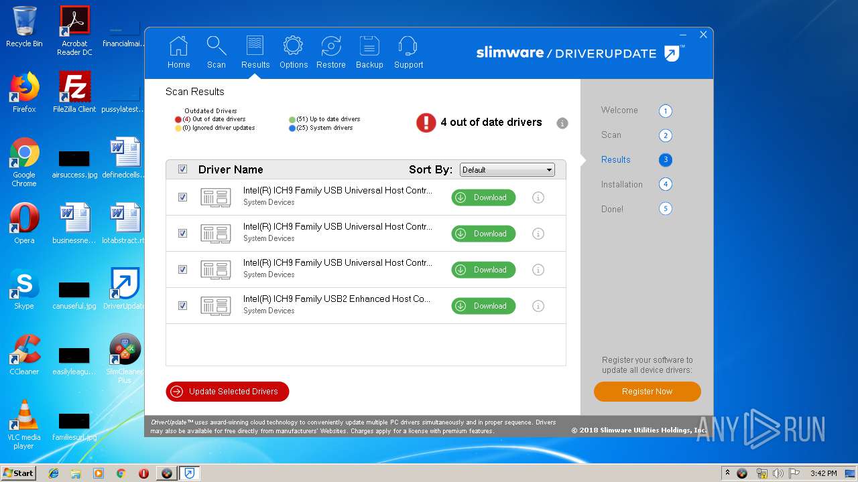
Task: Open Opera desktop shortcut
Action: pos(24,223)
